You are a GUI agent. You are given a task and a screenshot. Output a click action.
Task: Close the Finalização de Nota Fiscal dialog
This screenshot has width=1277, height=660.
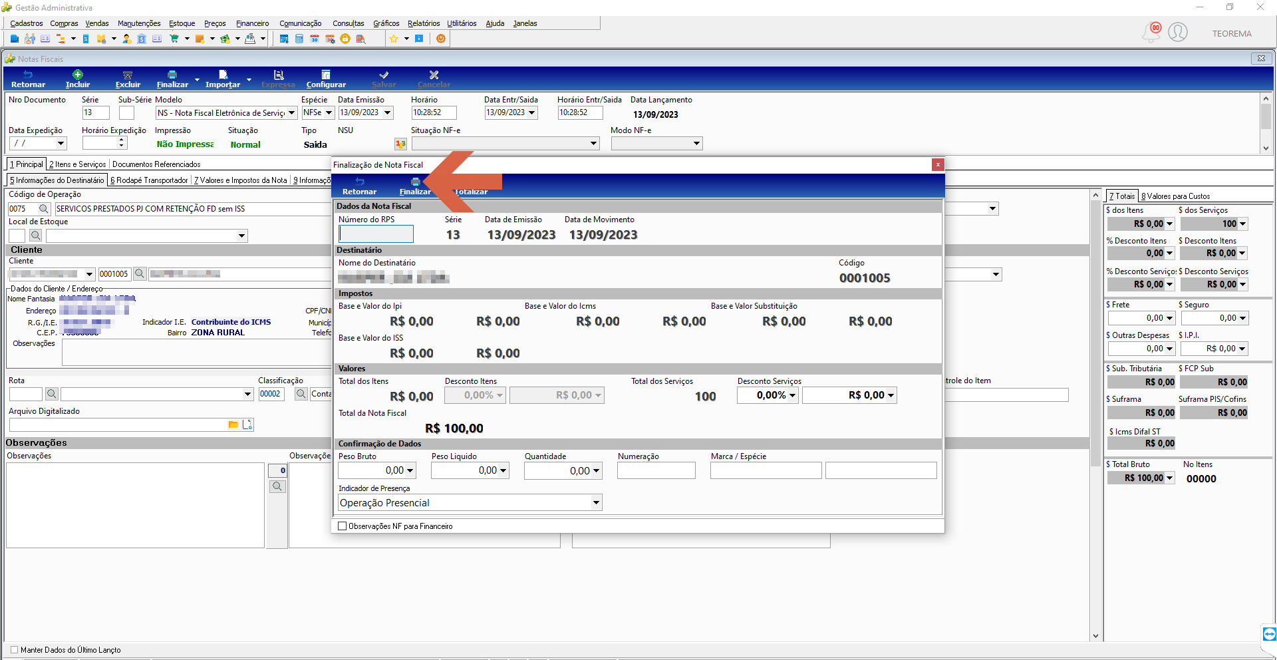click(937, 164)
